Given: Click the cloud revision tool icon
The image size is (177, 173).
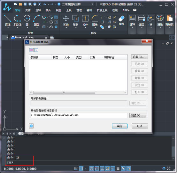Looking at the screenshot, I should (51, 27).
